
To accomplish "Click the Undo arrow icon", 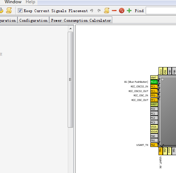I will [x=92, y=11].
